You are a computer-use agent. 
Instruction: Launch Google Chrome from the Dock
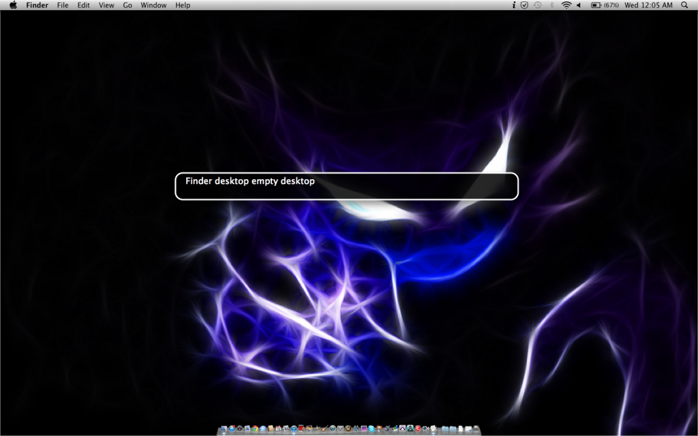click(255, 429)
